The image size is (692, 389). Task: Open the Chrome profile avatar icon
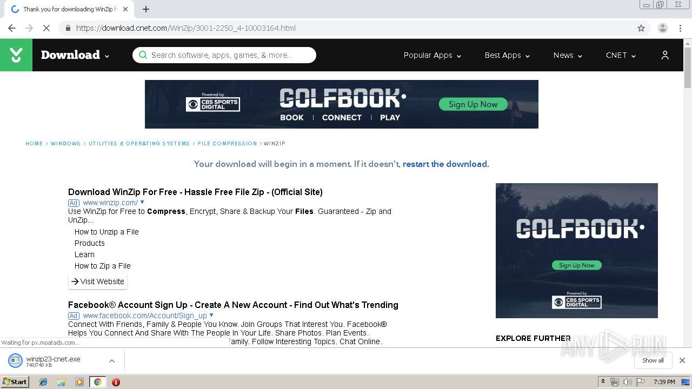click(x=663, y=28)
